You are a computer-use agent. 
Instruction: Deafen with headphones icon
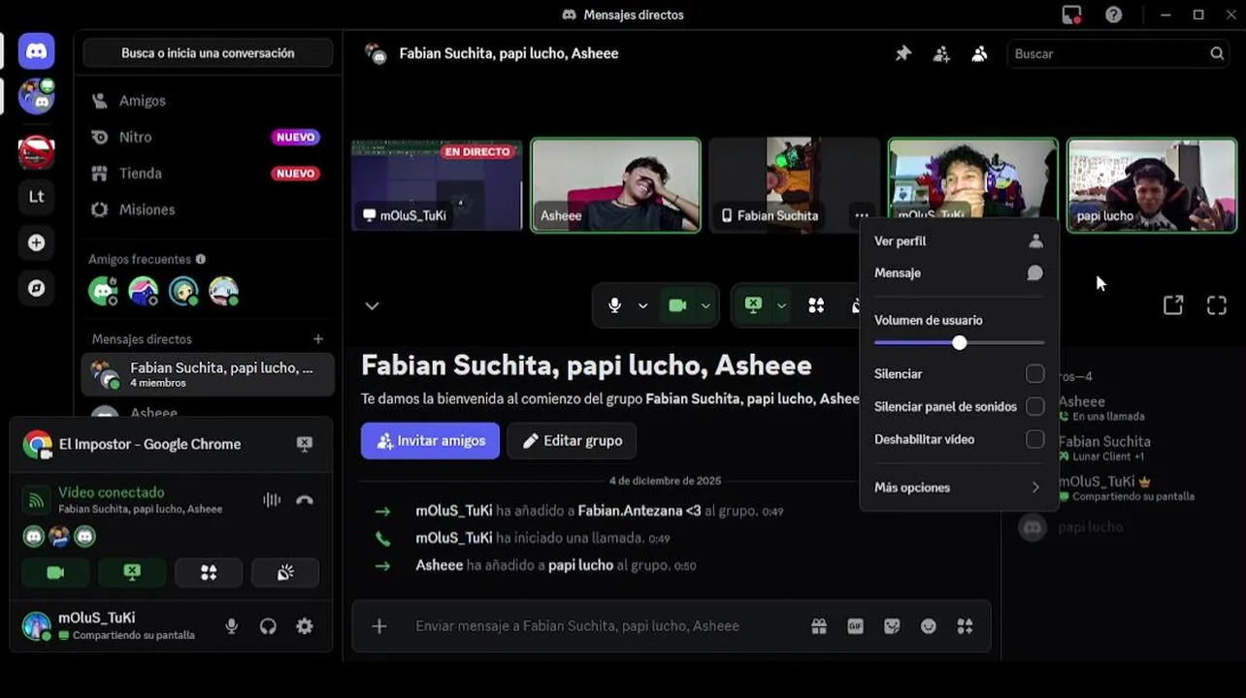[268, 626]
